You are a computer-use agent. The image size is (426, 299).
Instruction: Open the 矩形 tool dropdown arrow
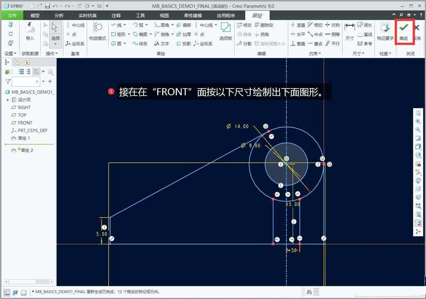[129, 34]
